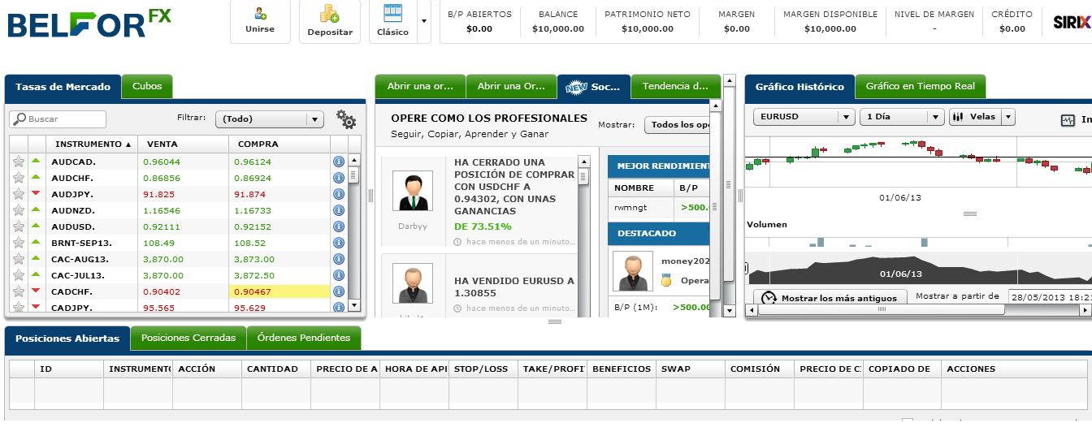Show info for AUDCHF. instrument
This screenshot has width=1092, height=427.
[x=339, y=178]
